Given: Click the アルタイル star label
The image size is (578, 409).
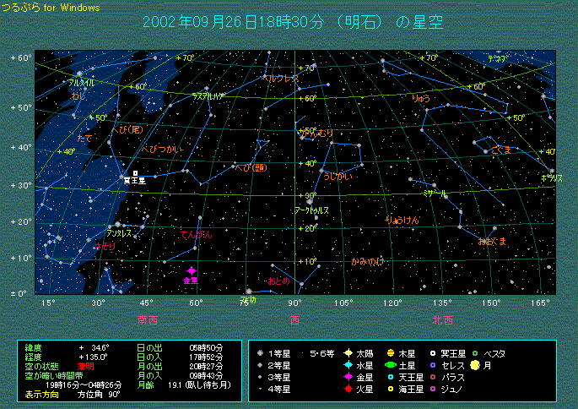Looking at the screenshot, I should (x=81, y=83).
